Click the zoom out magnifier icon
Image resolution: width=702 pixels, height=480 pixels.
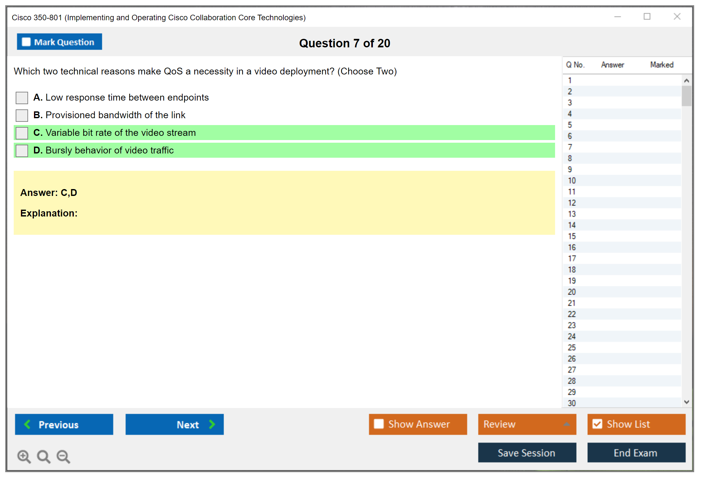tap(63, 456)
